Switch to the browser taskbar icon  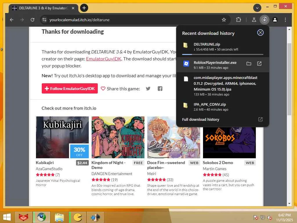click(41, 217)
